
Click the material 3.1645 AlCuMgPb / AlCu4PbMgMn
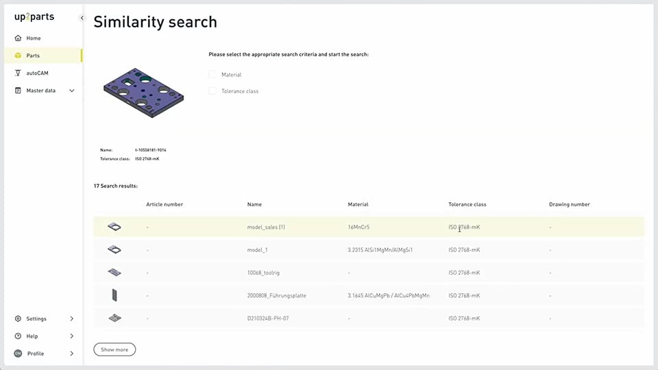(x=389, y=295)
